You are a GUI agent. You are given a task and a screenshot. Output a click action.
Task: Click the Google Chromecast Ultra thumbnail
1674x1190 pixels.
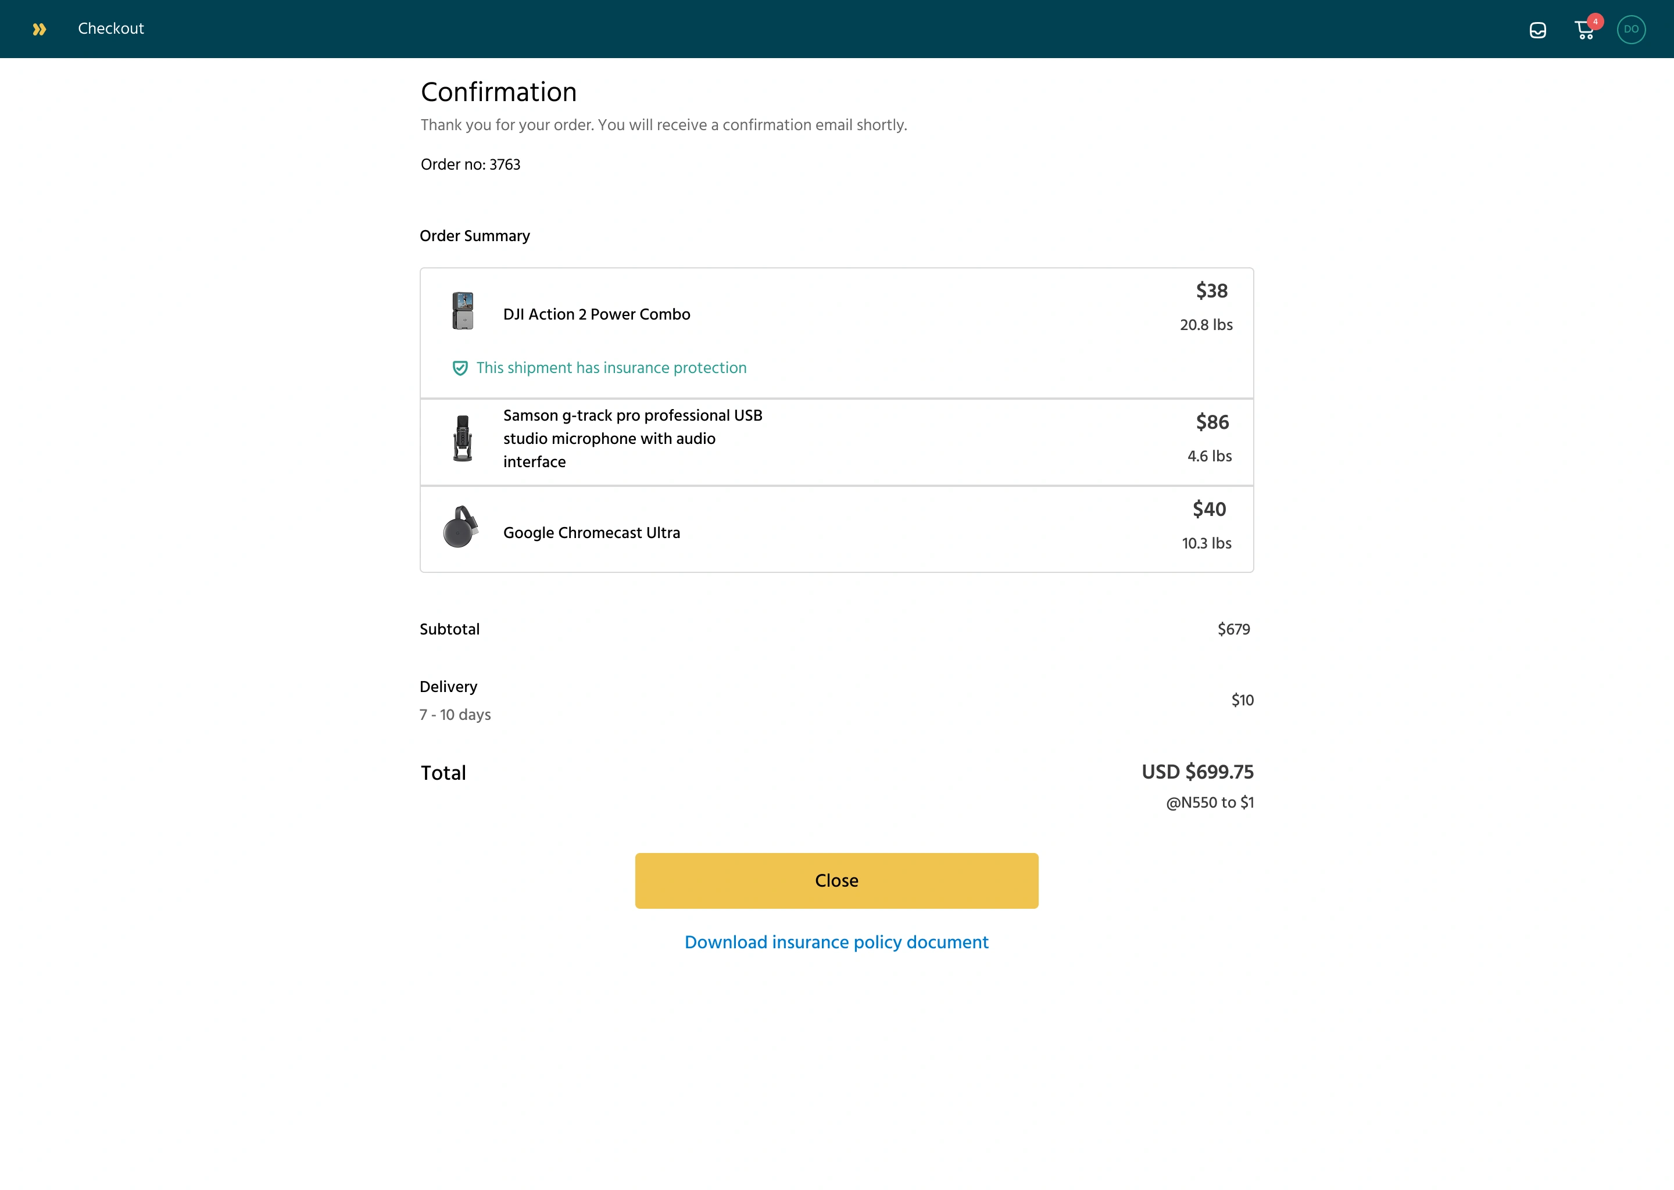click(x=460, y=528)
